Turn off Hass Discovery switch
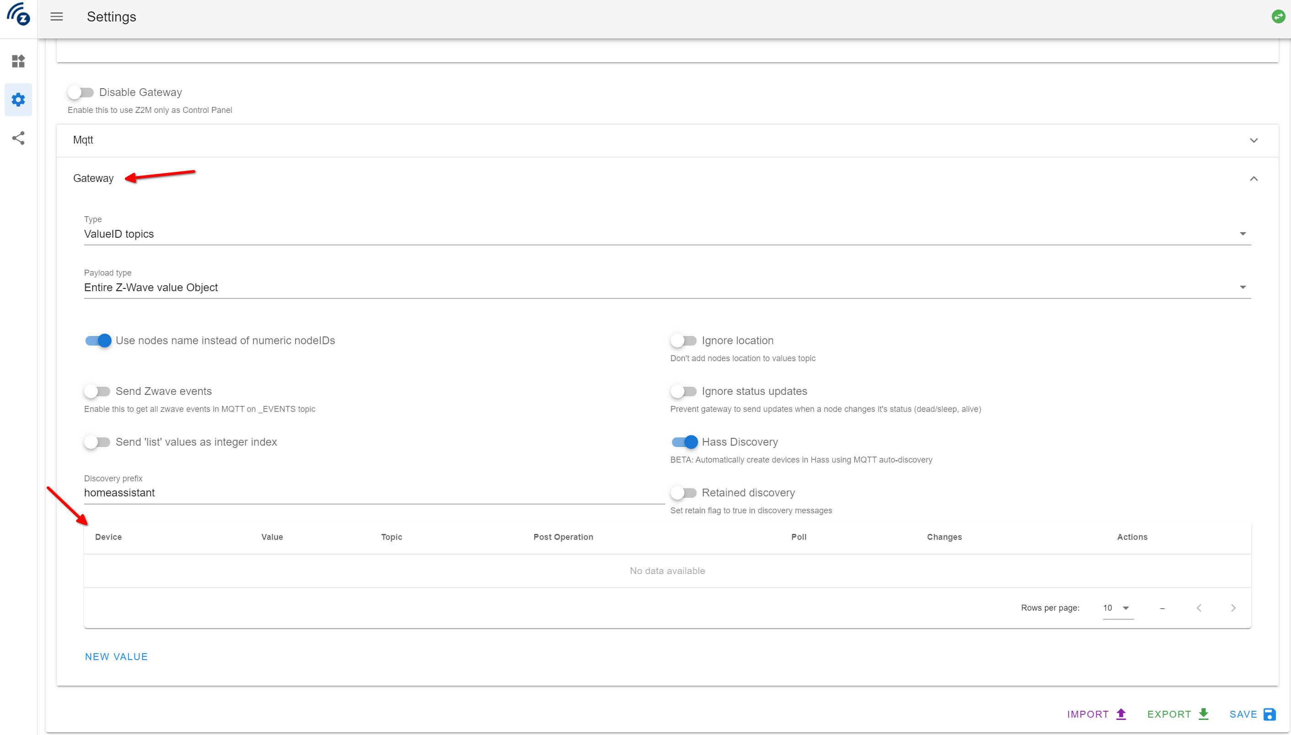Image resolution: width=1291 pixels, height=735 pixels. tap(684, 442)
